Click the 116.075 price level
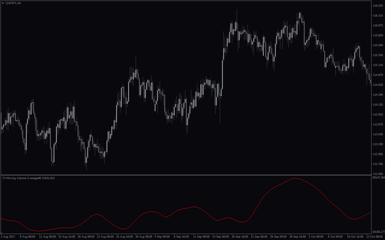 tap(377, 25)
